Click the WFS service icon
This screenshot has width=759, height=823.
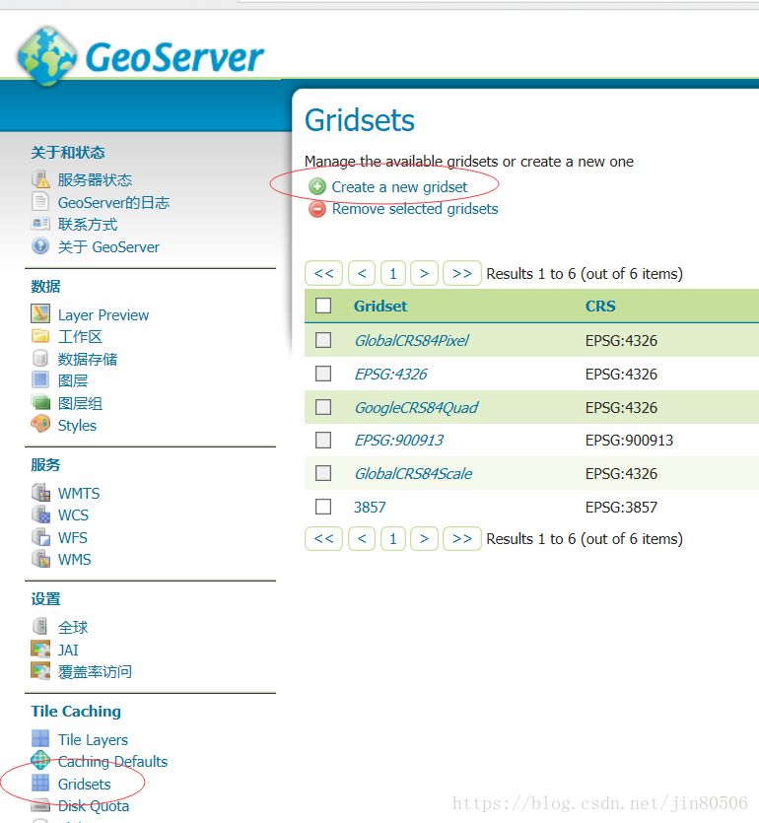[40, 536]
